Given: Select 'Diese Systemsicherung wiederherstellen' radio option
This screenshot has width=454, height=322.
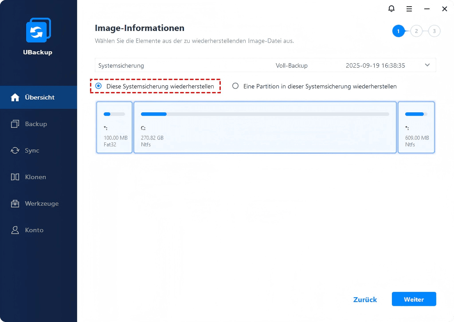Looking at the screenshot, I should (98, 86).
